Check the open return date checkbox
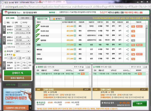This screenshot has height=111, width=151. pyautogui.click(x=5, y=47)
